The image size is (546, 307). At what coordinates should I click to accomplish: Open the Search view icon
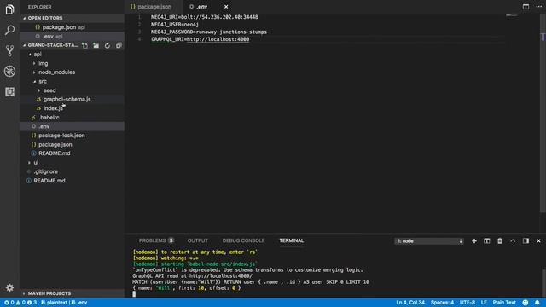coord(9,30)
